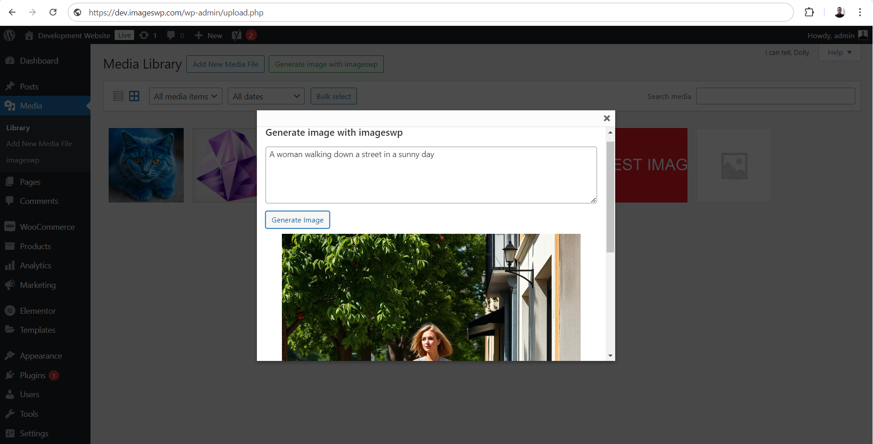
Task: Open the updates icon showing 1
Action: pos(144,35)
